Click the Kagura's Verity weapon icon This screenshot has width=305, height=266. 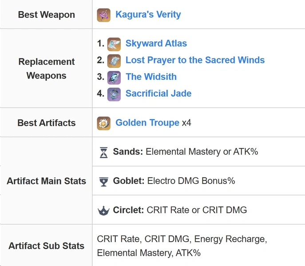tap(104, 15)
